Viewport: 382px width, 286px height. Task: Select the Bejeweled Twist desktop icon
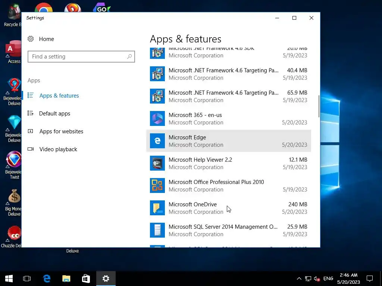tap(14, 165)
